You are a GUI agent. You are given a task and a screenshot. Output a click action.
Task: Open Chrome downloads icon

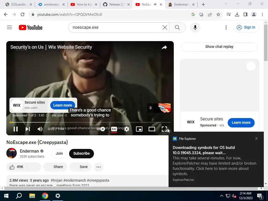(237, 14)
